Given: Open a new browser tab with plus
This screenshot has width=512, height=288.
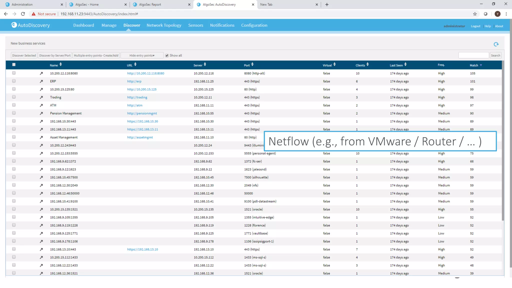Looking at the screenshot, I should [327, 4].
